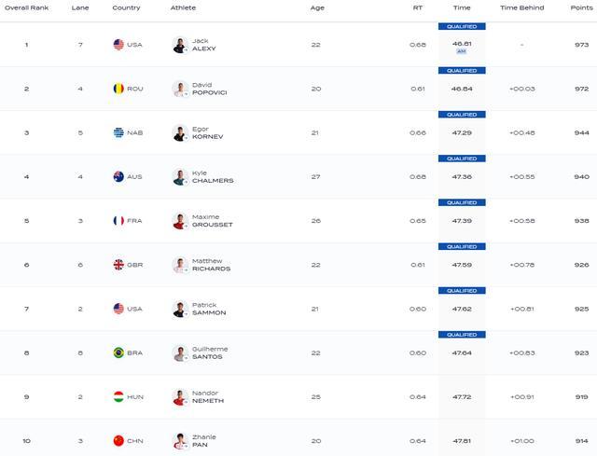The height and width of the screenshot is (456, 597).
Task: Sort by the Points column header
Action: [581, 7]
